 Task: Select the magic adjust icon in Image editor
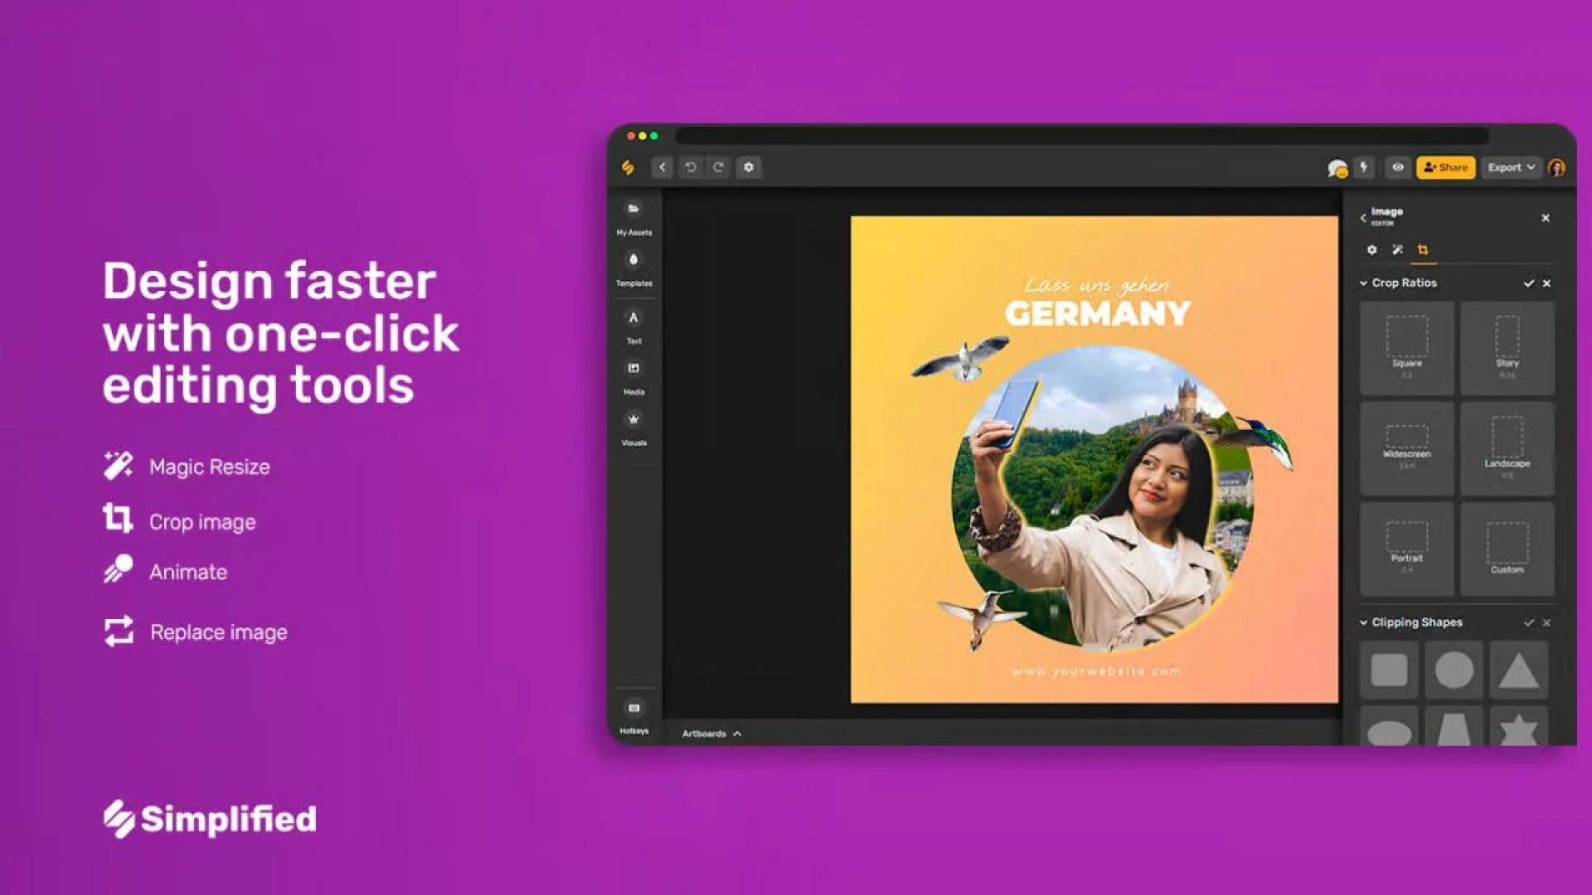(x=1398, y=249)
